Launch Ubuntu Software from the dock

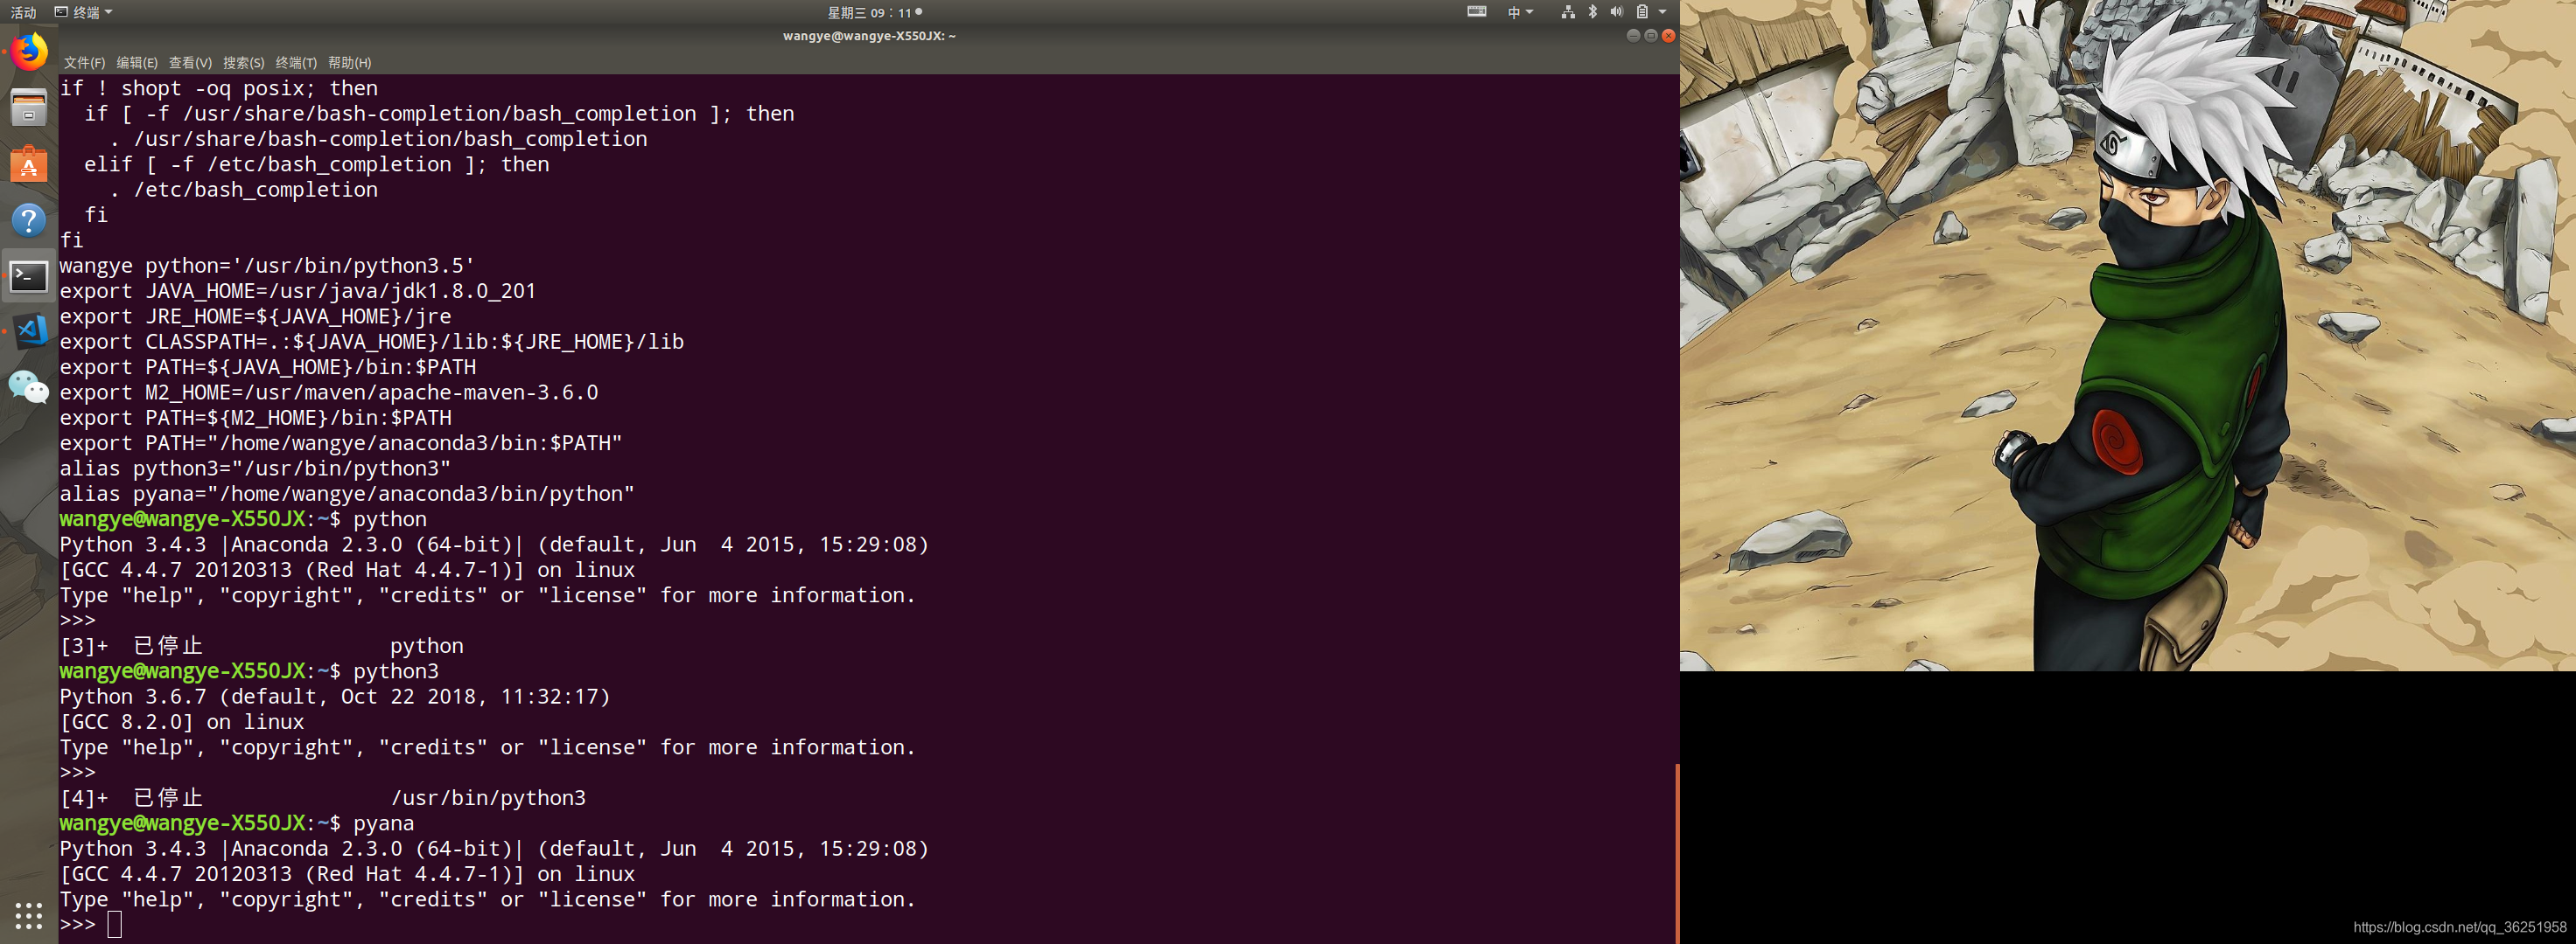click(x=29, y=163)
